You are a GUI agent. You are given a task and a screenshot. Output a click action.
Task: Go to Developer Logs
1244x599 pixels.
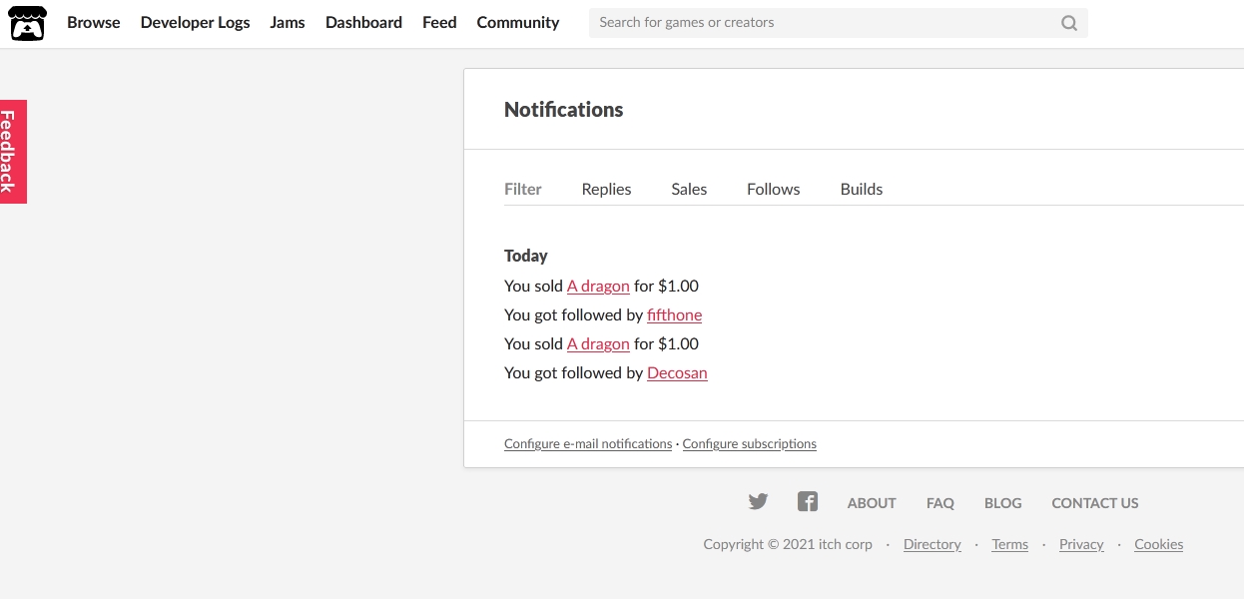click(x=196, y=22)
